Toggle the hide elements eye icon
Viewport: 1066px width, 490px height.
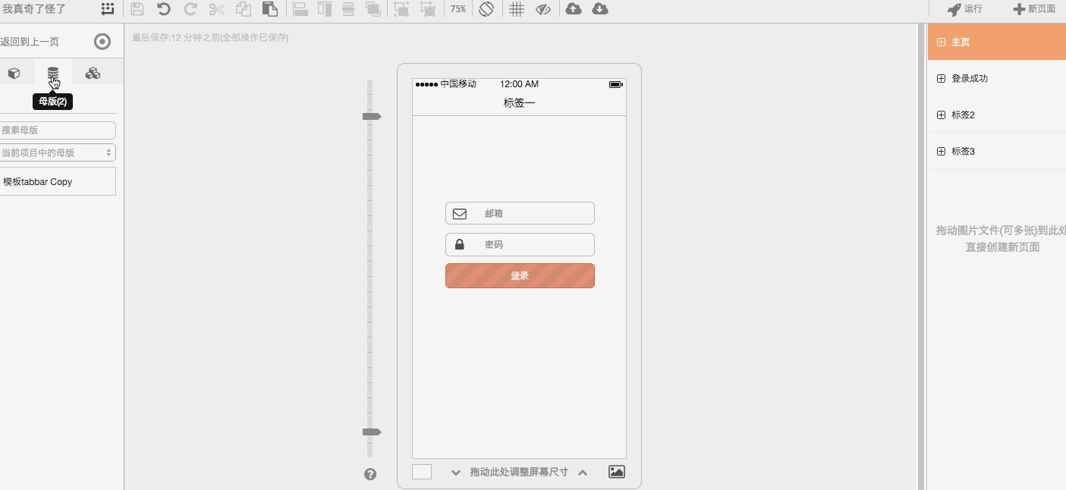point(543,8)
